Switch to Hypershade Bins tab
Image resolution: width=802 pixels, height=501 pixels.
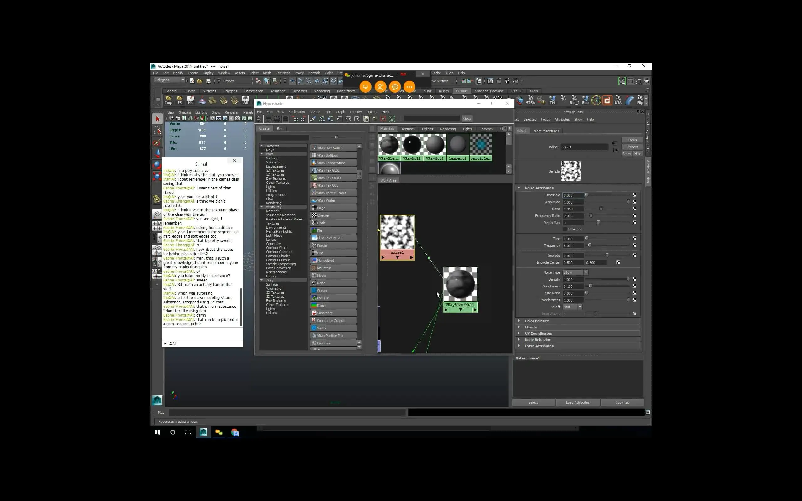(280, 129)
